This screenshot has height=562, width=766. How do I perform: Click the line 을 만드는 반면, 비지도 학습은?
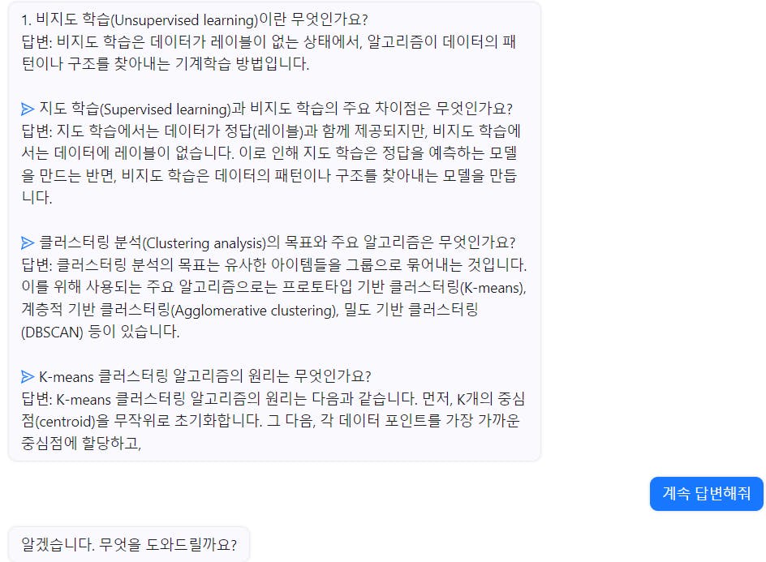[269, 175]
